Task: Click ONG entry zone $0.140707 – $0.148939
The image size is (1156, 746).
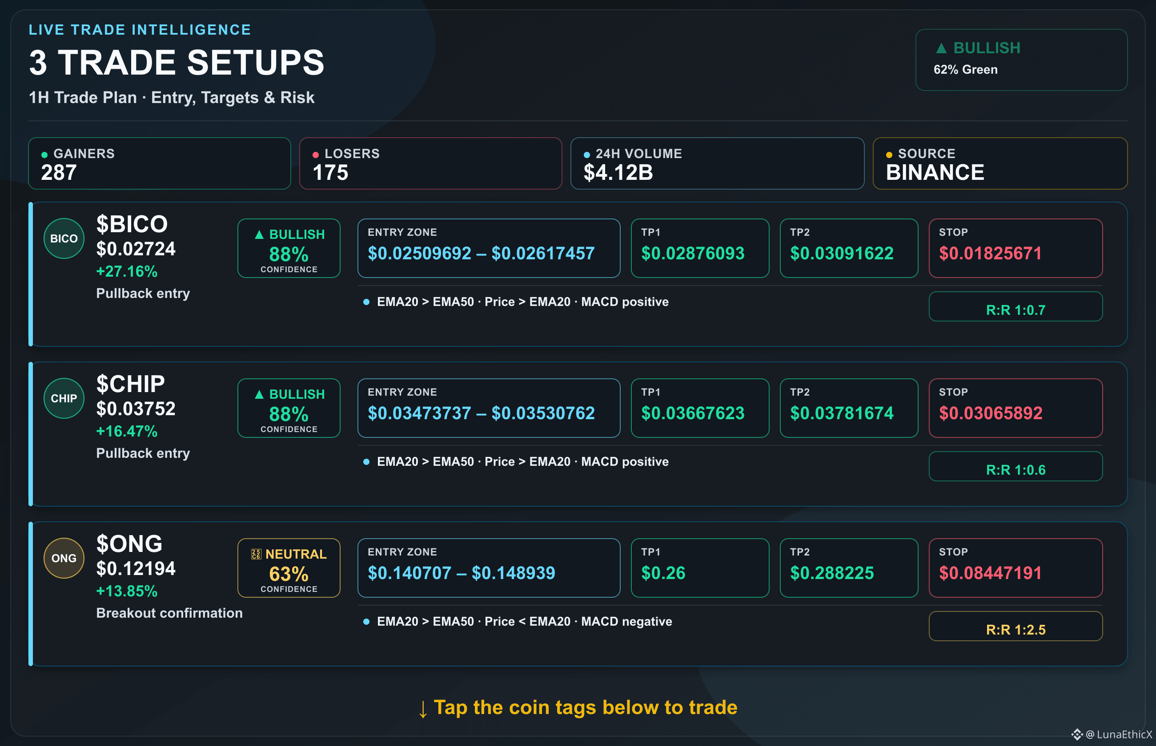Action: pyautogui.click(x=489, y=568)
